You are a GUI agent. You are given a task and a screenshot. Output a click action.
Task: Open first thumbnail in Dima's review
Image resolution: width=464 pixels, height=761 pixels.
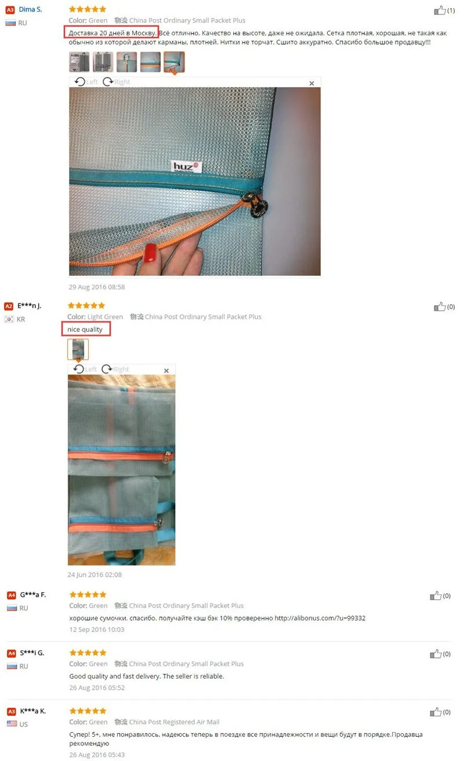pyautogui.click(x=79, y=61)
